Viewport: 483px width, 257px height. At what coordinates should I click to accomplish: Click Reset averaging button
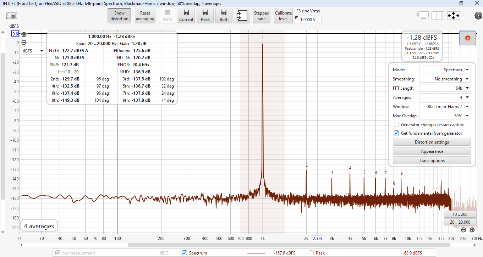[145, 16]
